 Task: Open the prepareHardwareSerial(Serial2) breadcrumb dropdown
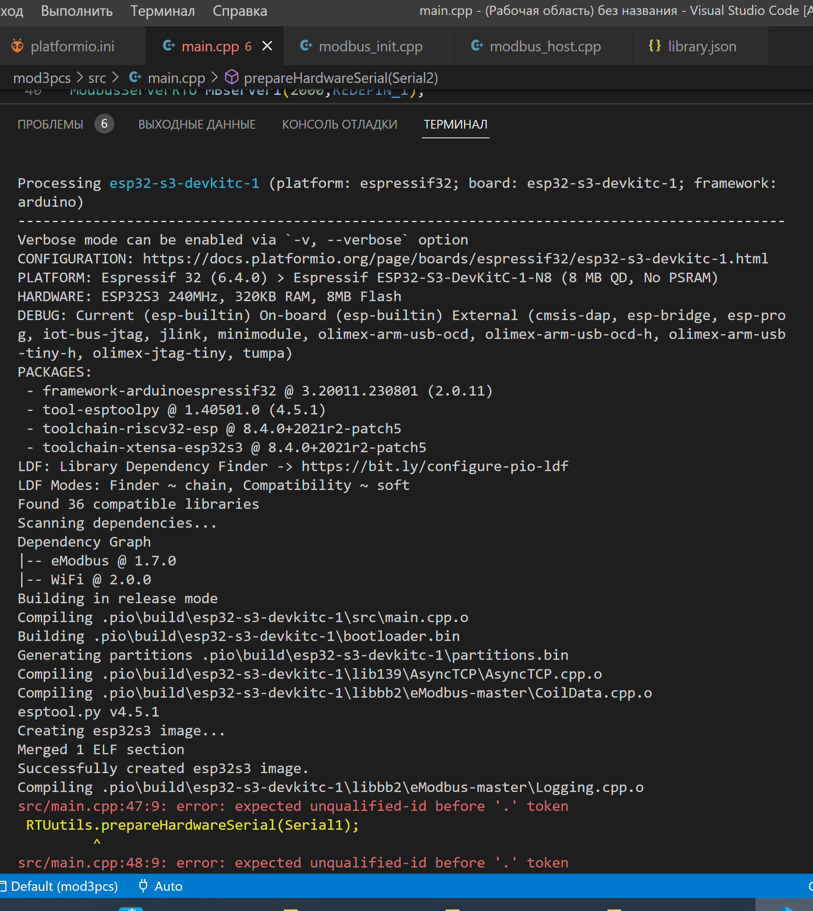pos(341,77)
